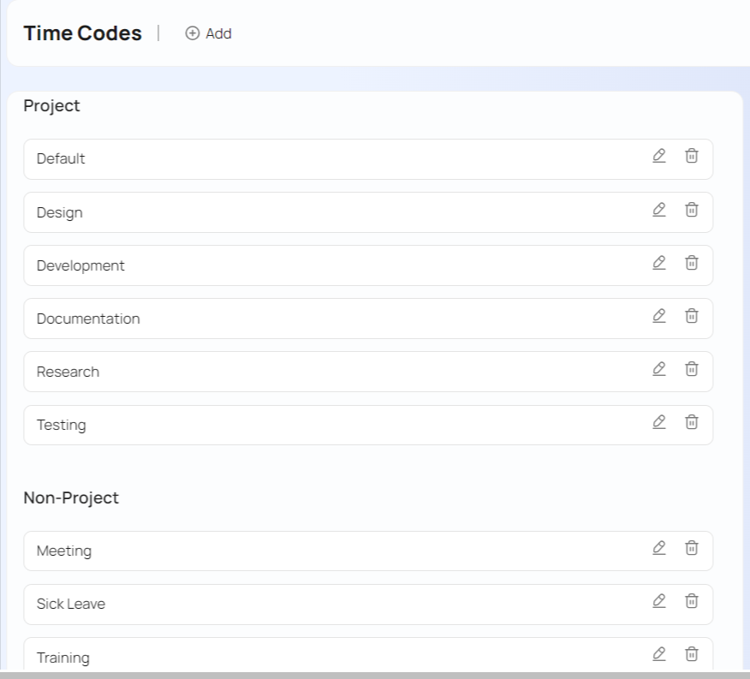750x679 pixels.
Task: Edit the Design time code
Action: [x=658, y=209]
